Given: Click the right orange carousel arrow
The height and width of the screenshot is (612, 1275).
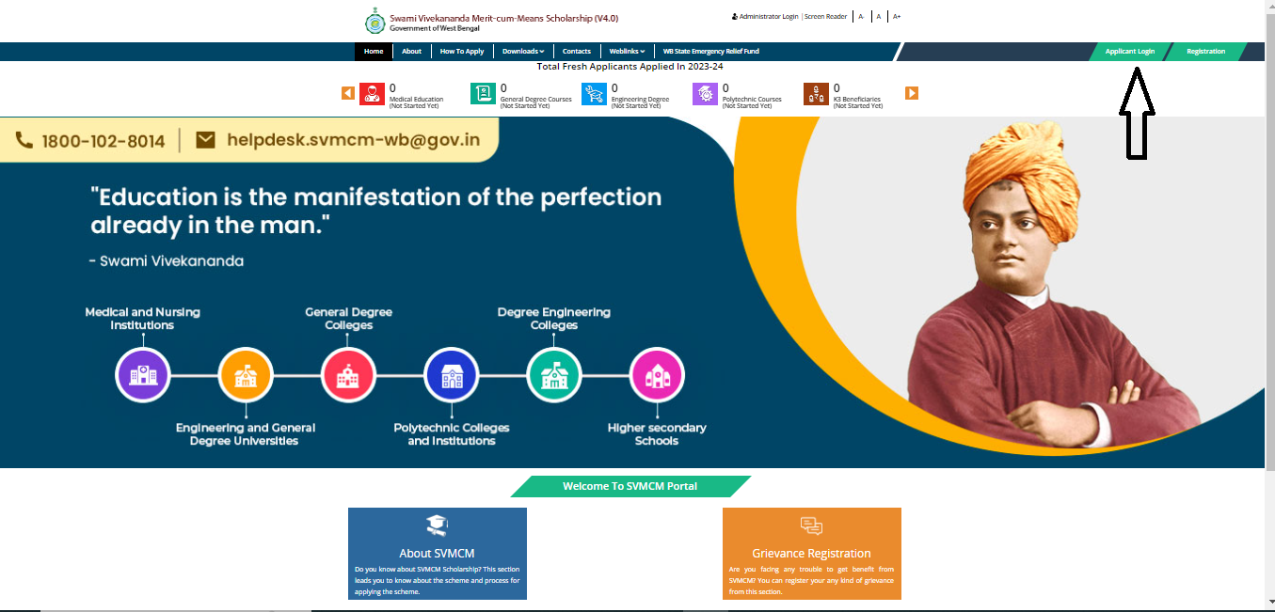Looking at the screenshot, I should click(911, 93).
